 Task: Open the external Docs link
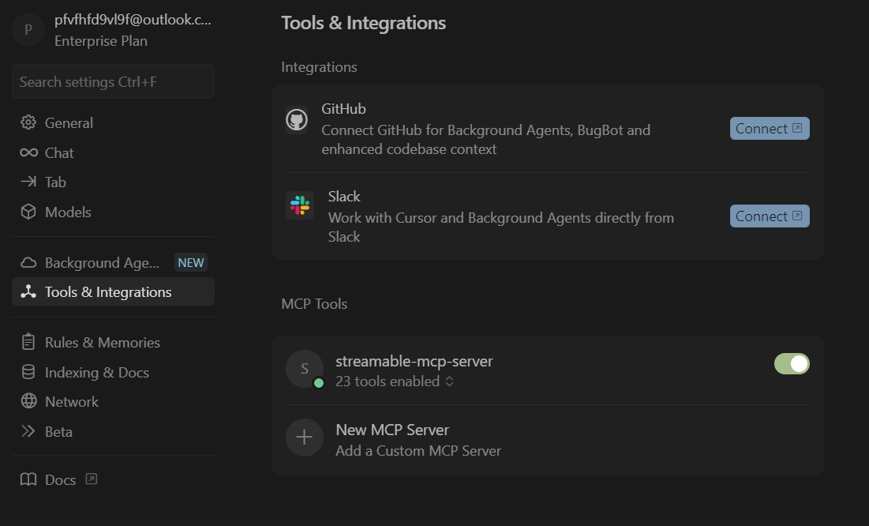(x=60, y=479)
